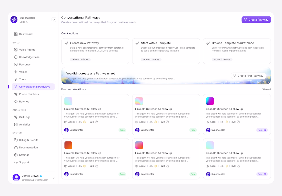
Task: Open Browse Template Marketplace card
Action: (237, 51)
